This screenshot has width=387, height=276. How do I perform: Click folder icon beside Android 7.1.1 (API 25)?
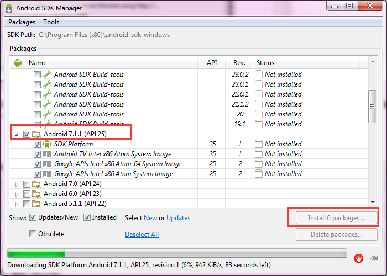36,134
